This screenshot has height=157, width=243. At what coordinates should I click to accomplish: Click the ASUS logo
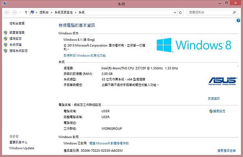222,81
